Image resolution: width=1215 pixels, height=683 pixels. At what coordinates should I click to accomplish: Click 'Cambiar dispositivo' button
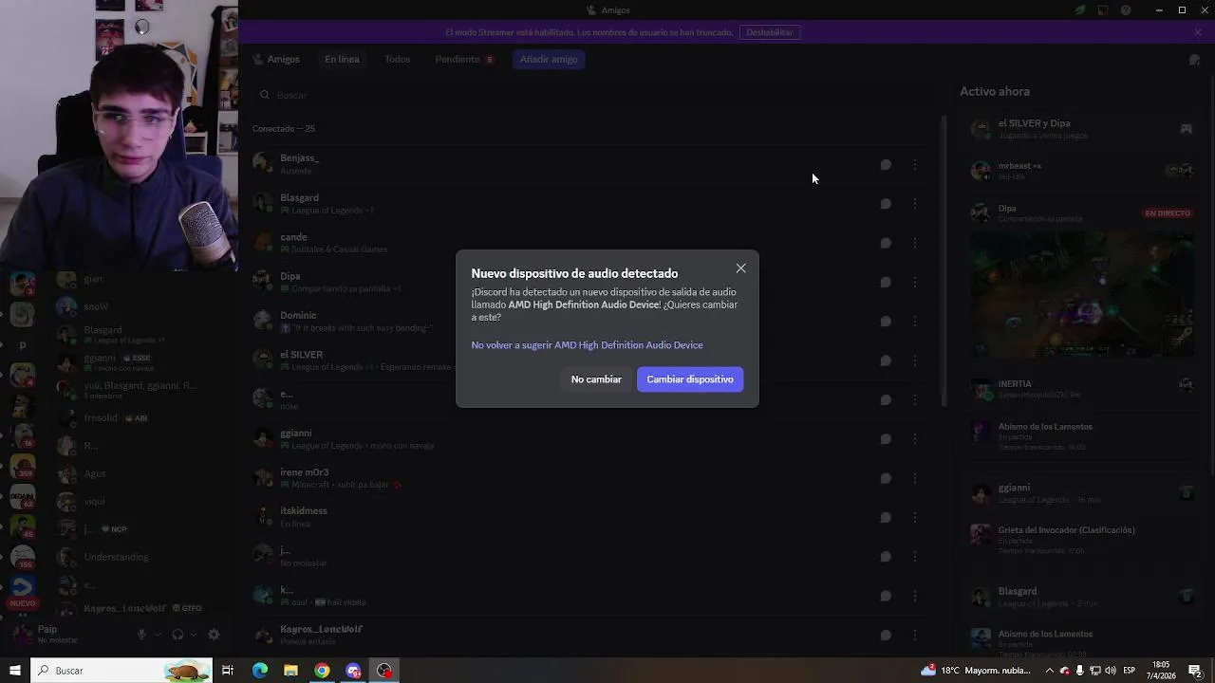[x=690, y=379]
